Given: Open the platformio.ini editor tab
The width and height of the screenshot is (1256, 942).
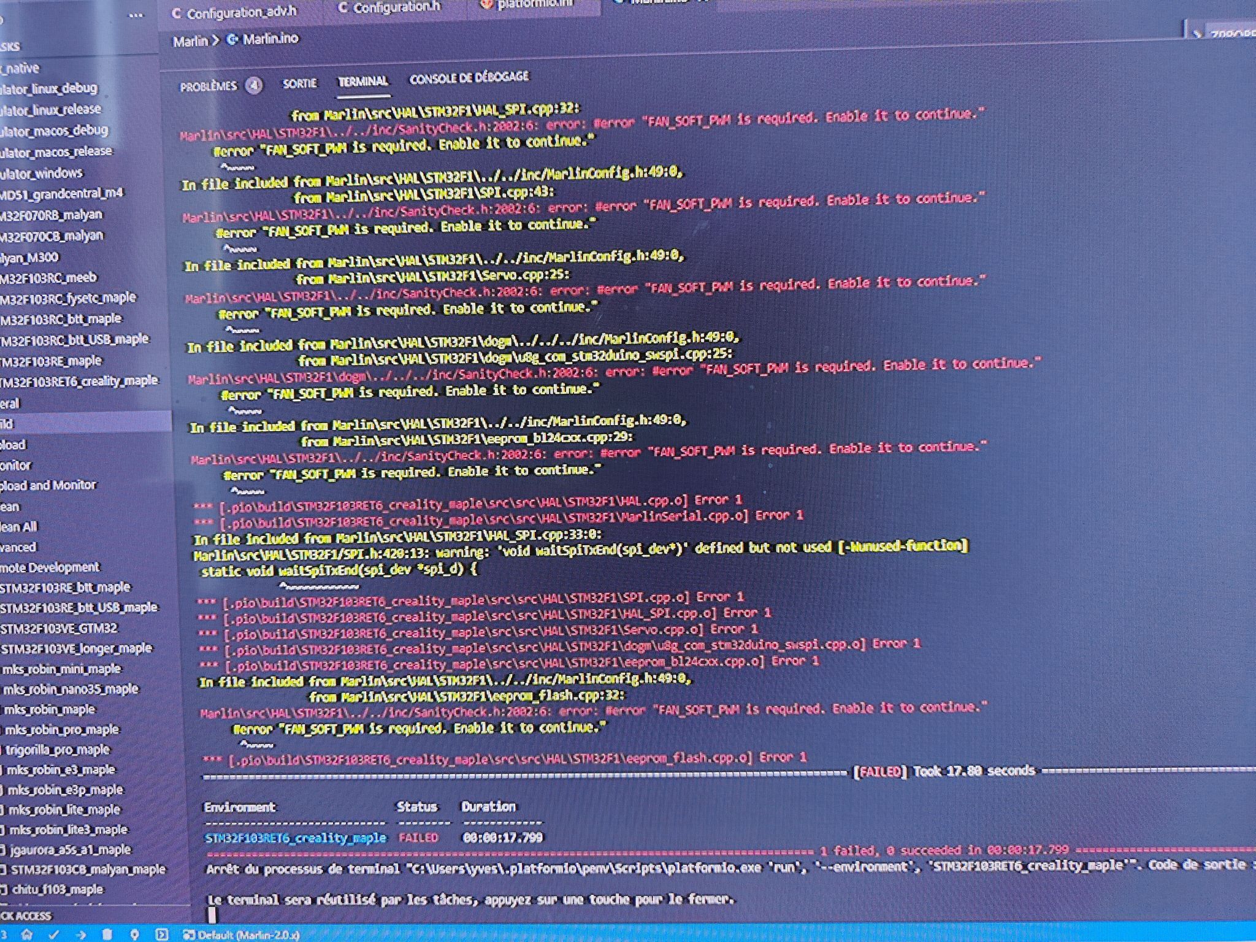Looking at the screenshot, I should click(x=527, y=5).
